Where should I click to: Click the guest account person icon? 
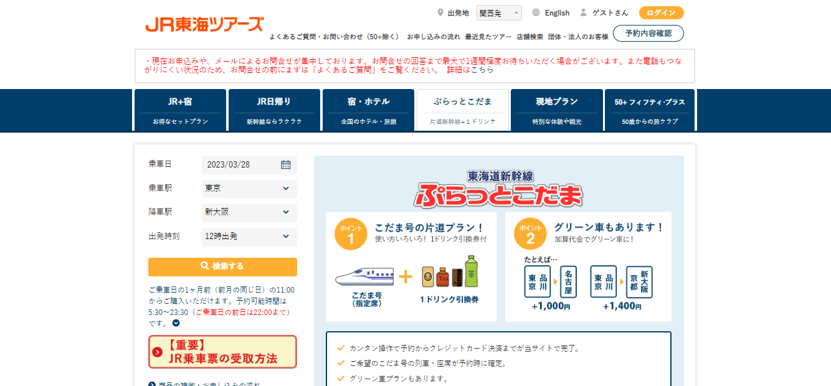583,12
